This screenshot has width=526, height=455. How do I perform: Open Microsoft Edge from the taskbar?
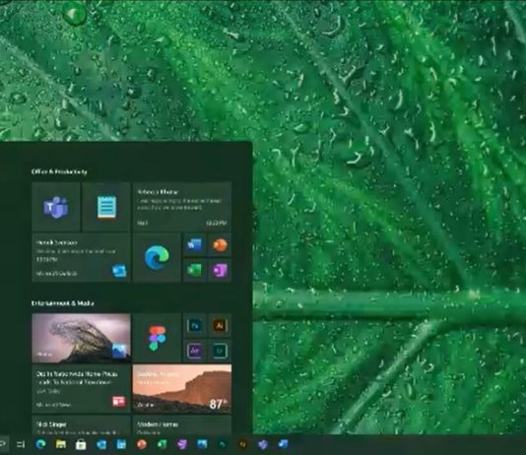coord(40,444)
